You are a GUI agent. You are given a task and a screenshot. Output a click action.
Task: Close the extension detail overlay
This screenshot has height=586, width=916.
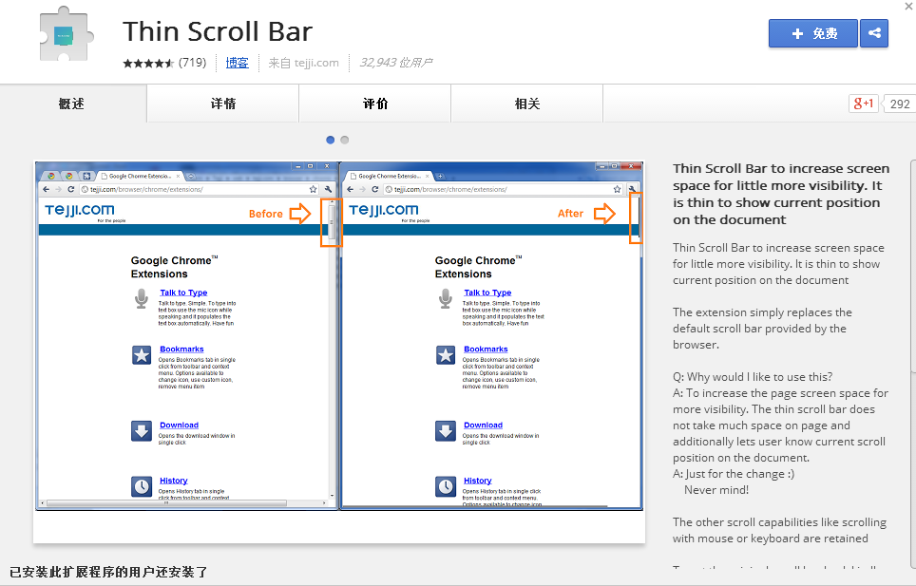[909, 6]
